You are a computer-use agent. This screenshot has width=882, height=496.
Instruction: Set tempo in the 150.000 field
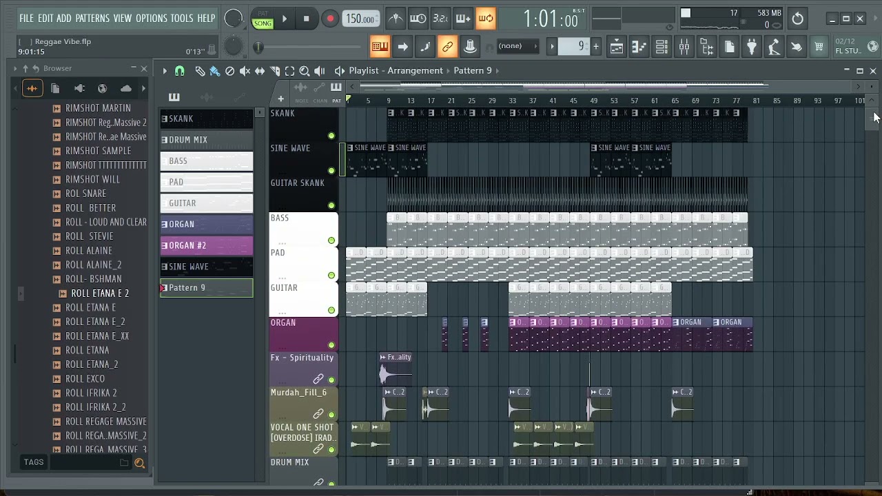coord(360,19)
